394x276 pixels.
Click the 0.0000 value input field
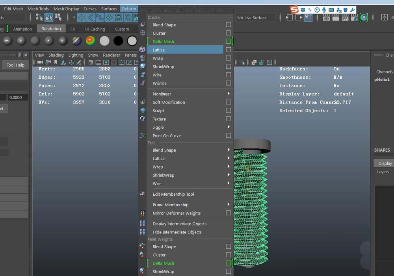[17, 97]
